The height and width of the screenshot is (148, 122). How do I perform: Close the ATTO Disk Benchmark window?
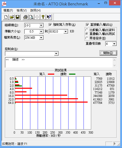tap(115, 3)
